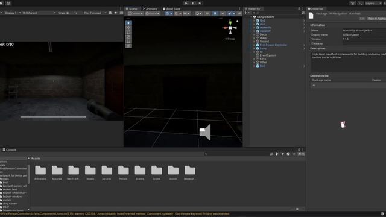Open the Scripts folder

tap(157, 173)
